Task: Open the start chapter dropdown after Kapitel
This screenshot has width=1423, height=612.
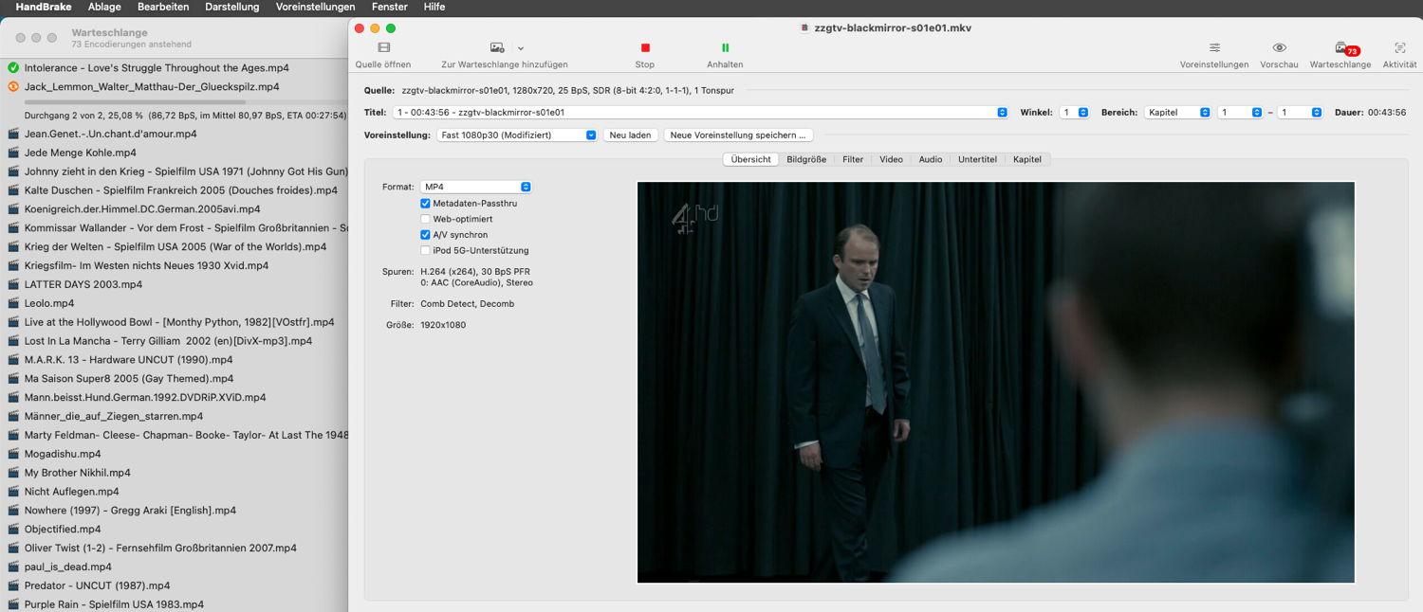Action: pyautogui.click(x=1240, y=112)
